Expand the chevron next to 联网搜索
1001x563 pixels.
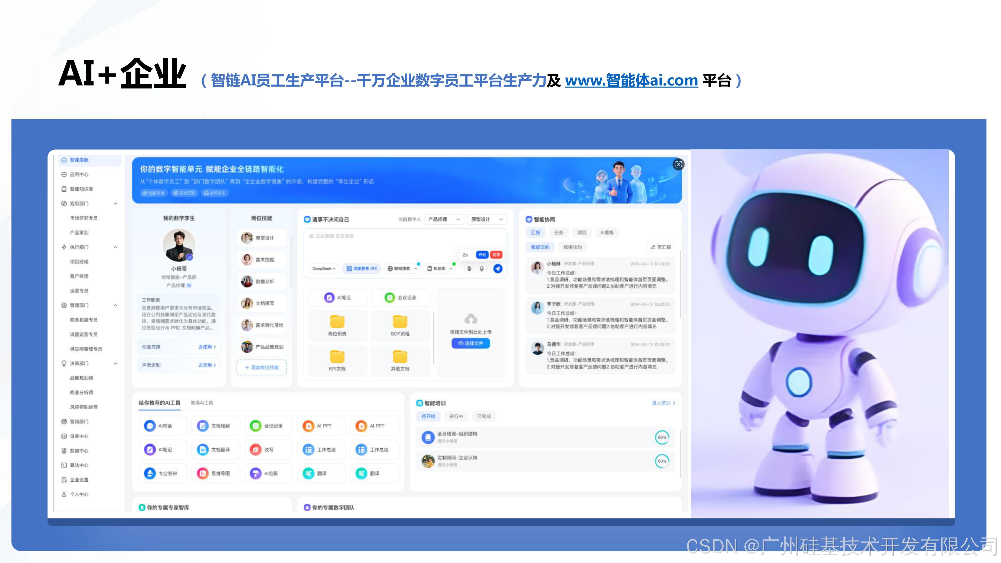(415, 268)
